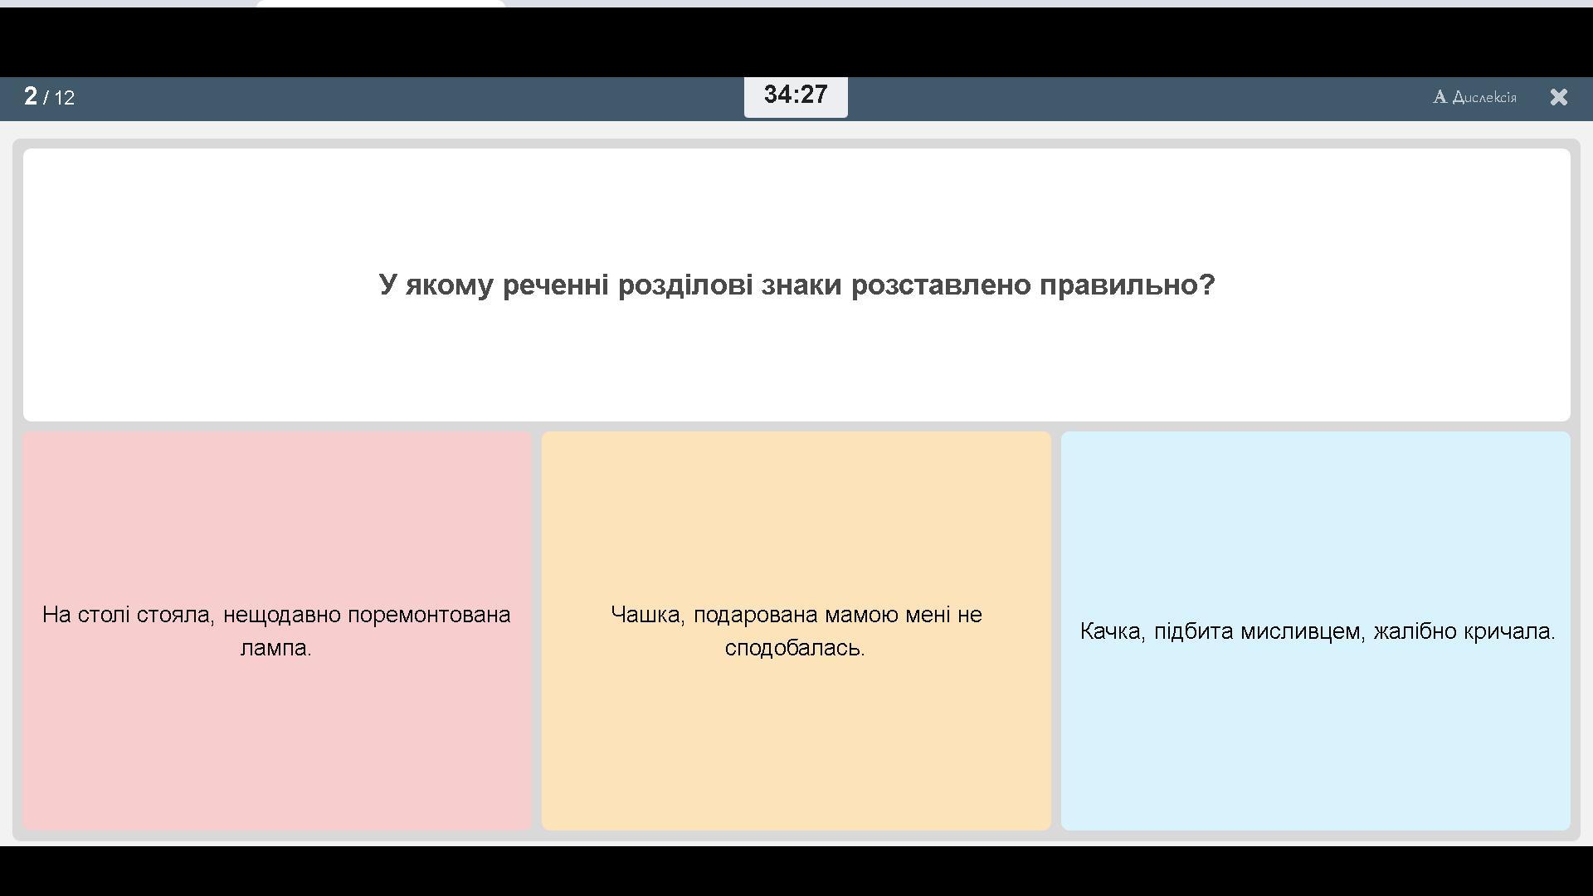Click the bold current question number 2
The width and height of the screenshot is (1593, 896).
click(31, 96)
